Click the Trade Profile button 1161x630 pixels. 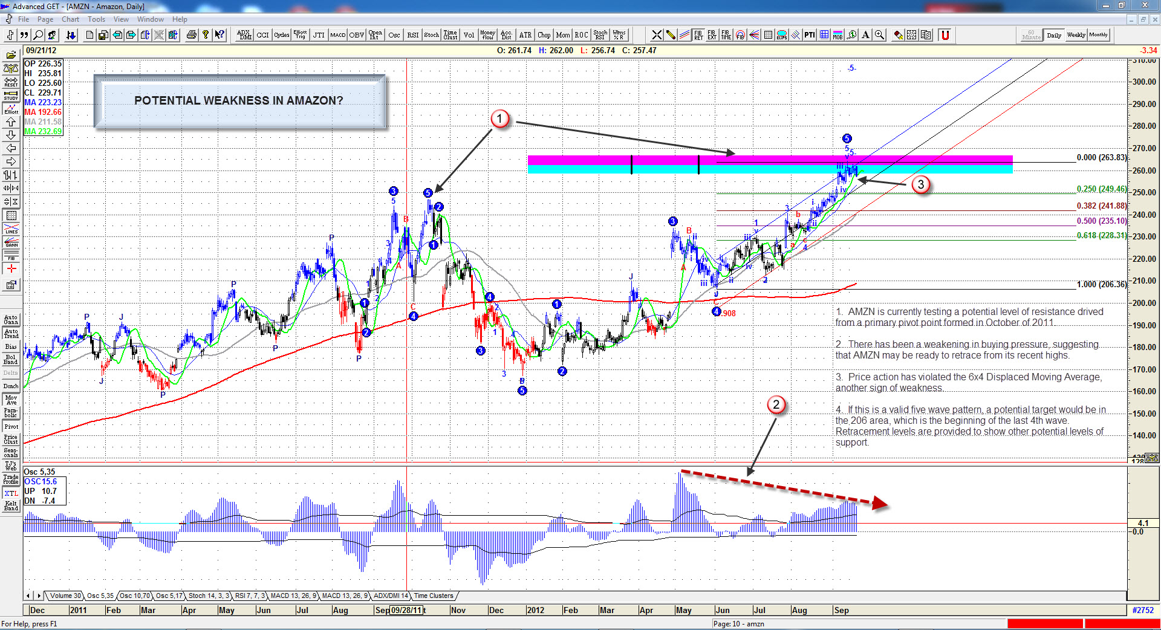(x=11, y=479)
